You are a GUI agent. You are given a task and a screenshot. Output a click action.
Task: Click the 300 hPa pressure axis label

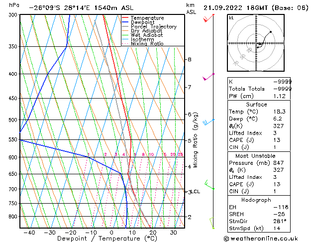pos(14,15)
